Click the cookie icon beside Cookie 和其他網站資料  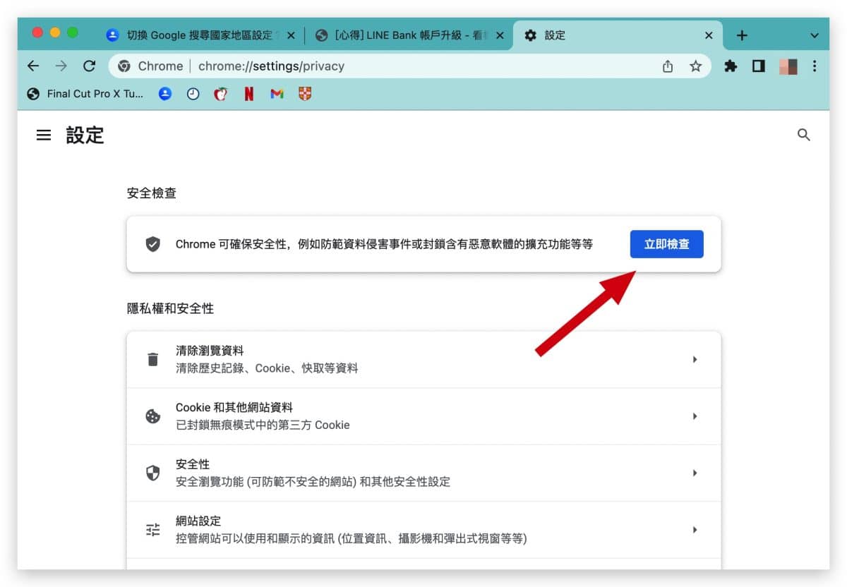153,416
